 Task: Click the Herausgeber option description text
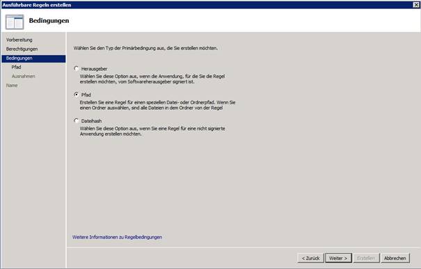(152, 79)
